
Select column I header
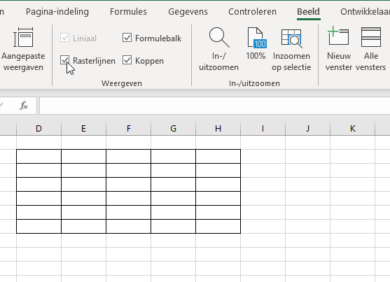(x=263, y=129)
